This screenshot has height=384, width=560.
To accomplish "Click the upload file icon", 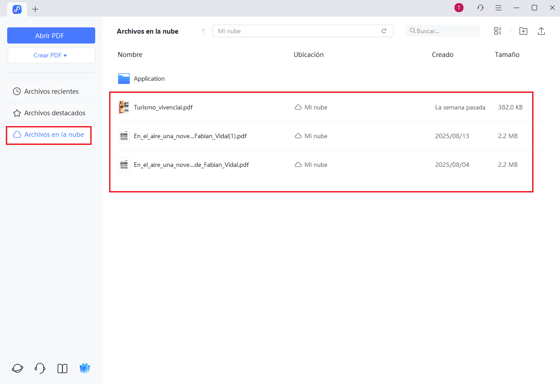I will coord(541,31).
